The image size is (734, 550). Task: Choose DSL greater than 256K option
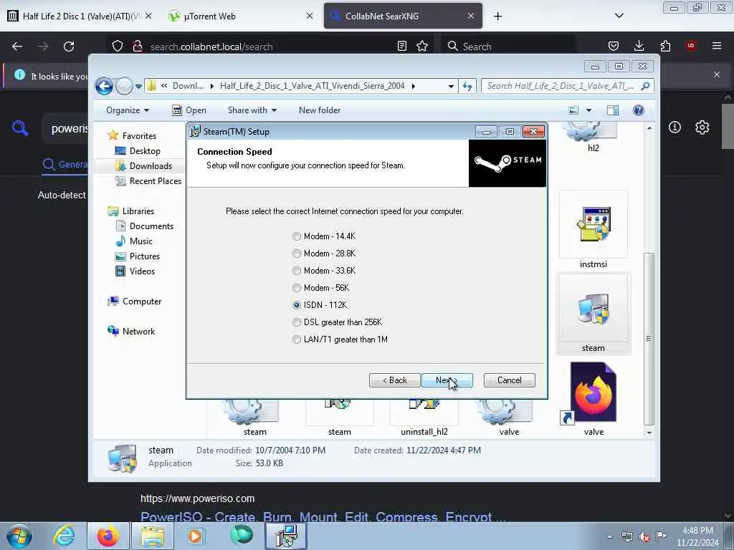coord(338,322)
